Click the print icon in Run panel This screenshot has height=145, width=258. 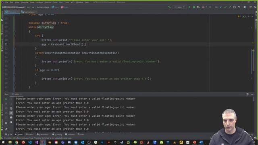tap(11, 117)
